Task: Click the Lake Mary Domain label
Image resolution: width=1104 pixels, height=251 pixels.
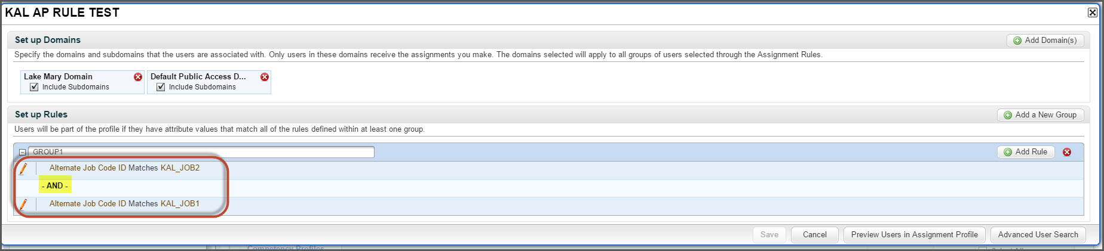Action: tap(58, 76)
